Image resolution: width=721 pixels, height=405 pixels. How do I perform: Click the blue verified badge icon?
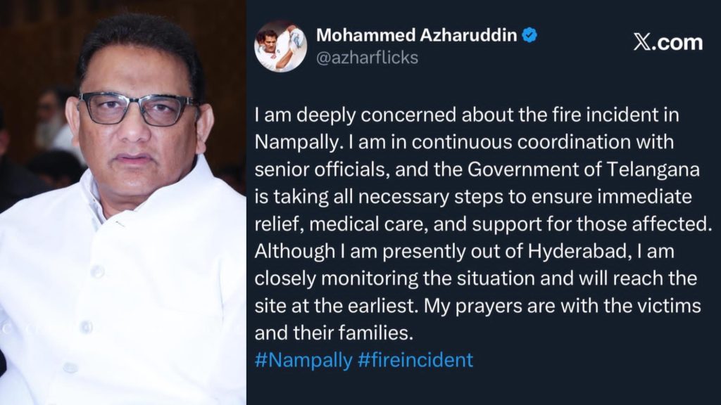(529, 35)
